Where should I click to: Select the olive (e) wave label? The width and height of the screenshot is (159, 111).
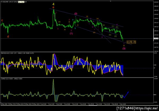[117, 27]
